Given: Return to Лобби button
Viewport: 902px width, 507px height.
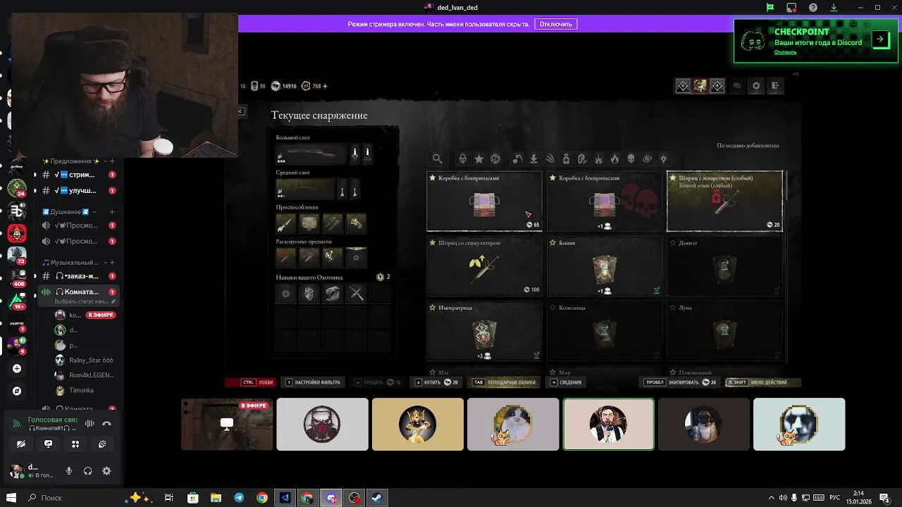Looking at the screenshot, I should (249, 382).
